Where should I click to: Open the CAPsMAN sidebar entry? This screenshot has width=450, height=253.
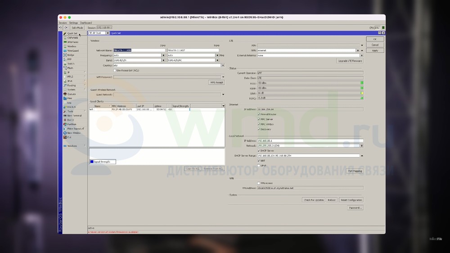[72, 38]
